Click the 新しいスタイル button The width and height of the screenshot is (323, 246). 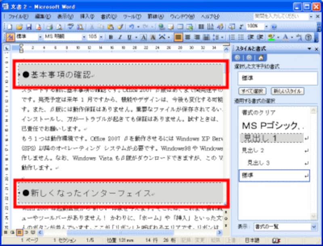[x=286, y=91]
